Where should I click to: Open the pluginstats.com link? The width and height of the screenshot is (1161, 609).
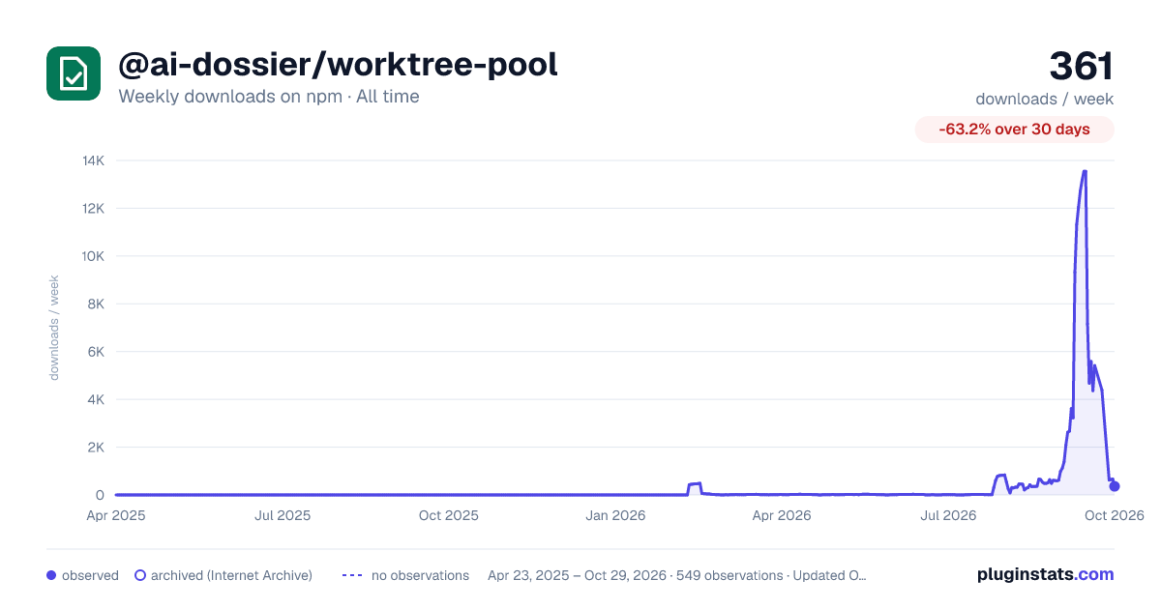click(1045, 574)
